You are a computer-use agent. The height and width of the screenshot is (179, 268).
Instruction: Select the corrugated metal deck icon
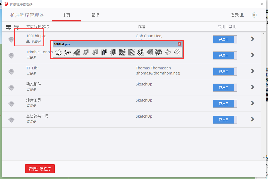click(177, 52)
